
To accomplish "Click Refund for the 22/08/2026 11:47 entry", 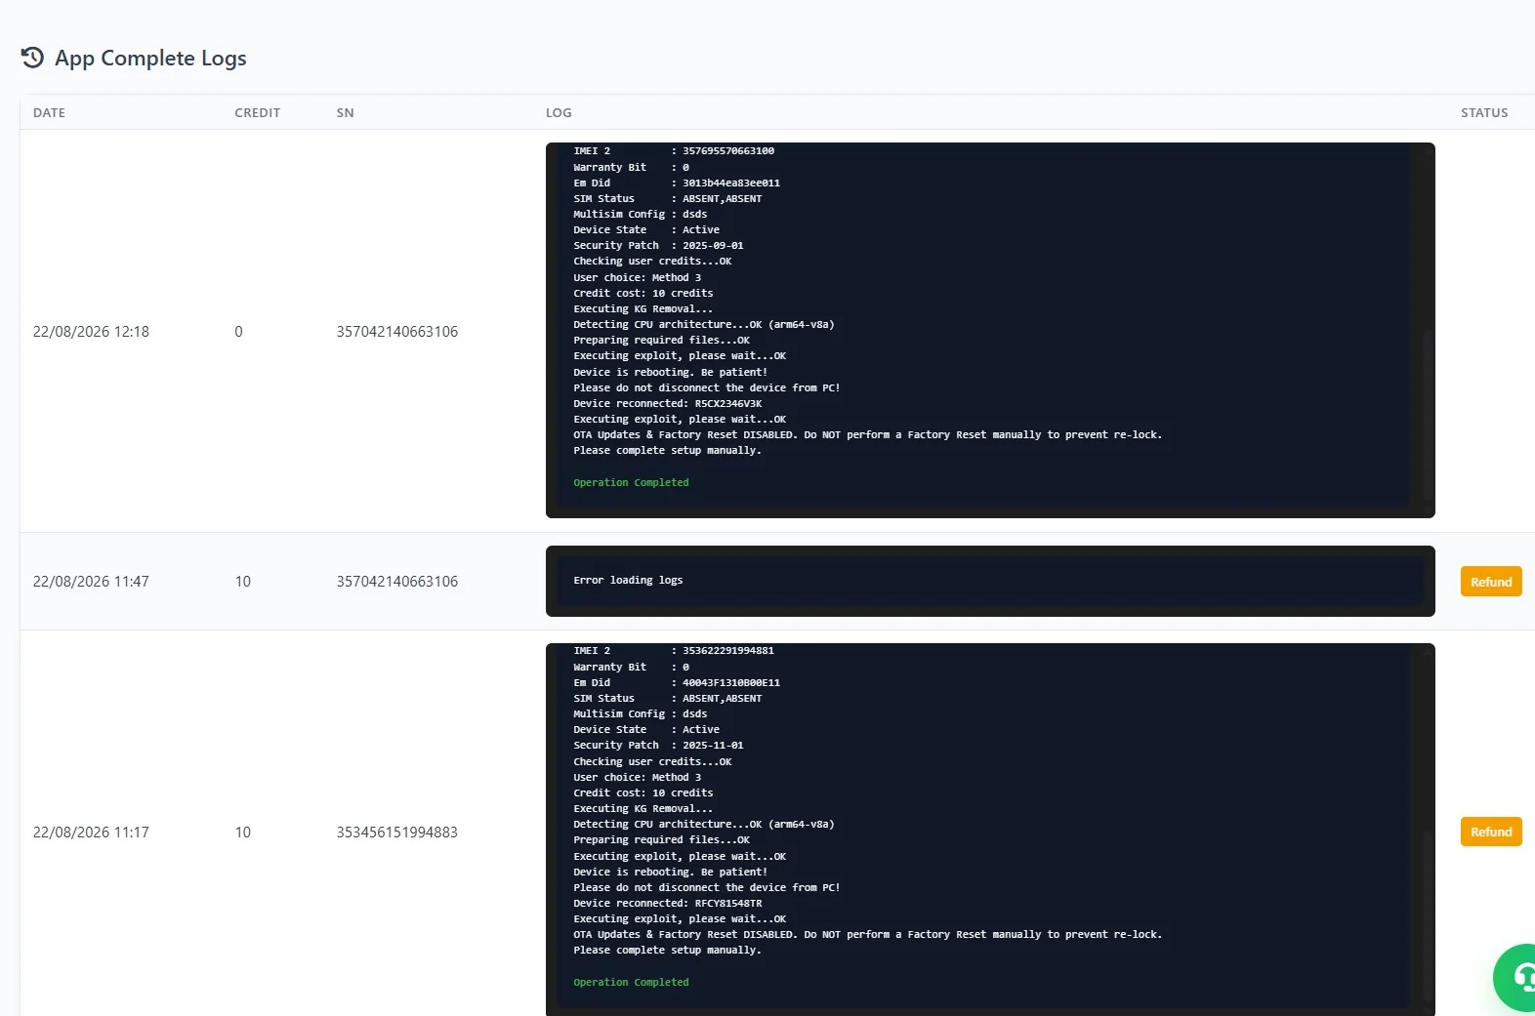I will click(1491, 582).
